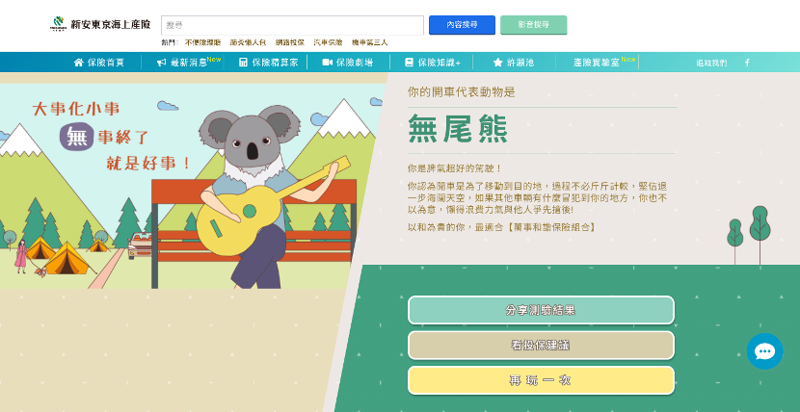Click the 影音搜尋 button
This screenshot has width=800, height=412.
tap(534, 25)
